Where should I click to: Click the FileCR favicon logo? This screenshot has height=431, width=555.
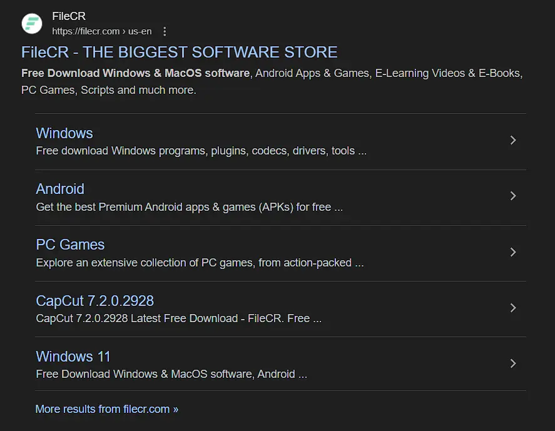[x=32, y=23]
